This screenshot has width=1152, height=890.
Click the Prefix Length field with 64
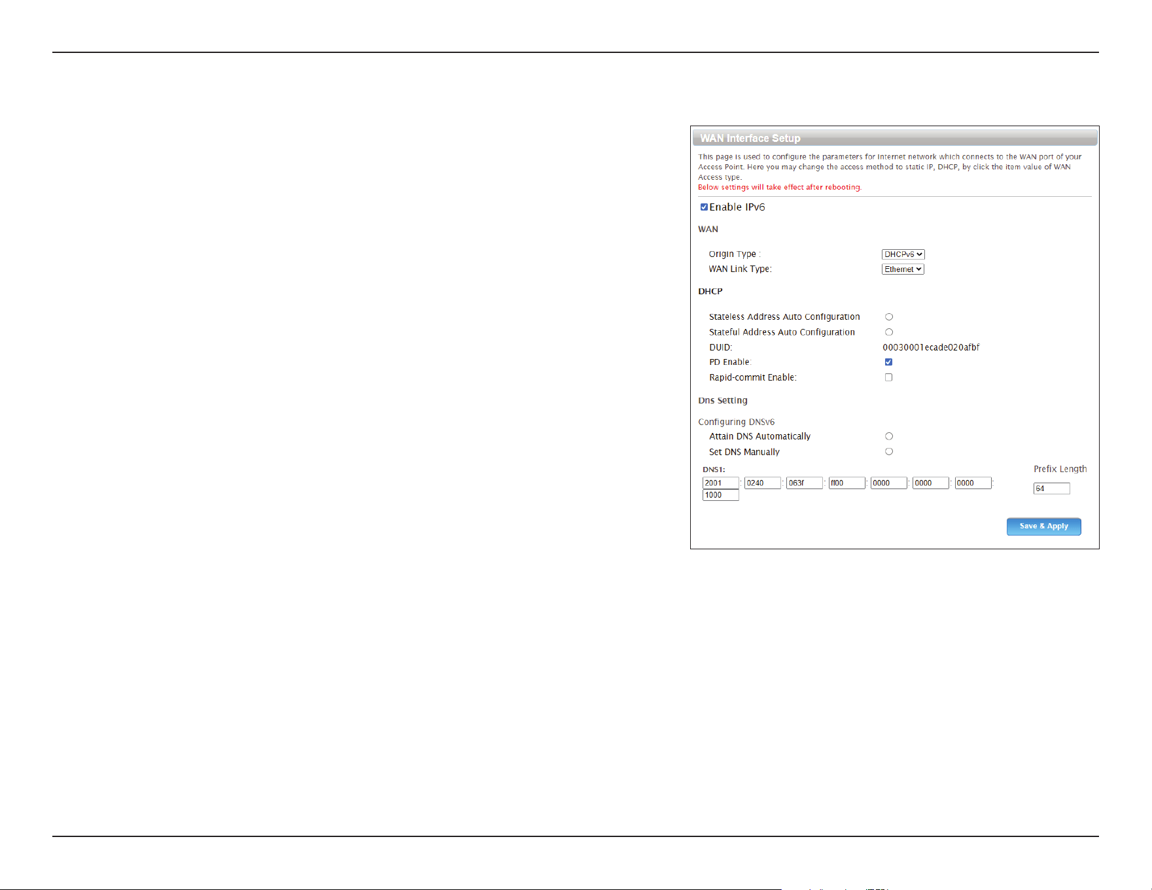1051,488
